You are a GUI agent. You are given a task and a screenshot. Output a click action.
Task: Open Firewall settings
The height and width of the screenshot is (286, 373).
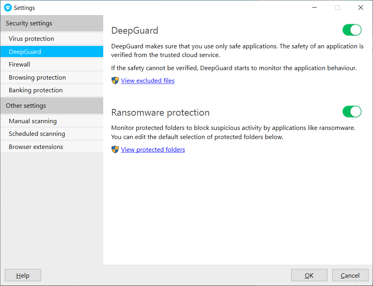coord(19,64)
